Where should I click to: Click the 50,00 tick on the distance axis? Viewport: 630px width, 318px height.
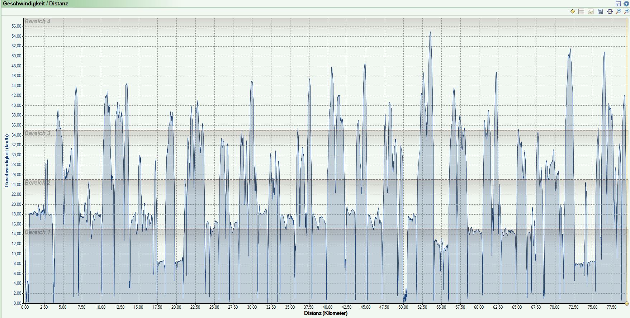(x=403, y=307)
